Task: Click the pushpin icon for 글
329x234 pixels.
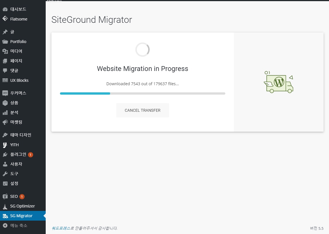Action: coord(5,32)
